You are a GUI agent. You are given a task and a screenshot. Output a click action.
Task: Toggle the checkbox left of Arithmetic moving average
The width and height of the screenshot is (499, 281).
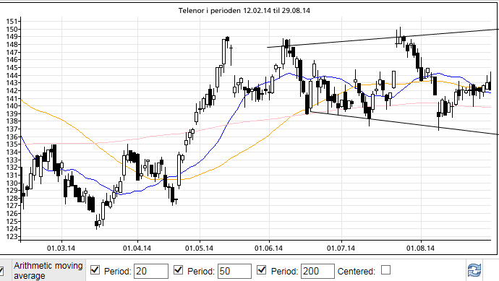pyautogui.click(x=1, y=271)
